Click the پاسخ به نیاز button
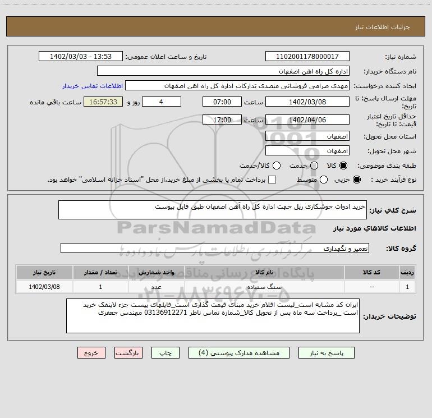Screen dimensions: 432x418 tap(326, 353)
